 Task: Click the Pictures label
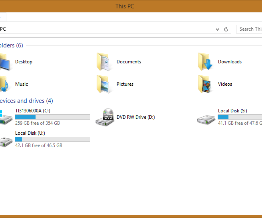pos(125,84)
